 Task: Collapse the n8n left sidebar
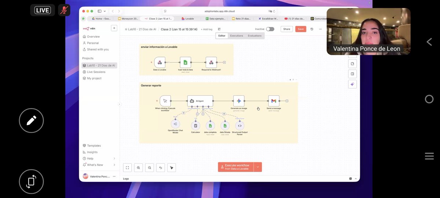(x=120, y=104)
